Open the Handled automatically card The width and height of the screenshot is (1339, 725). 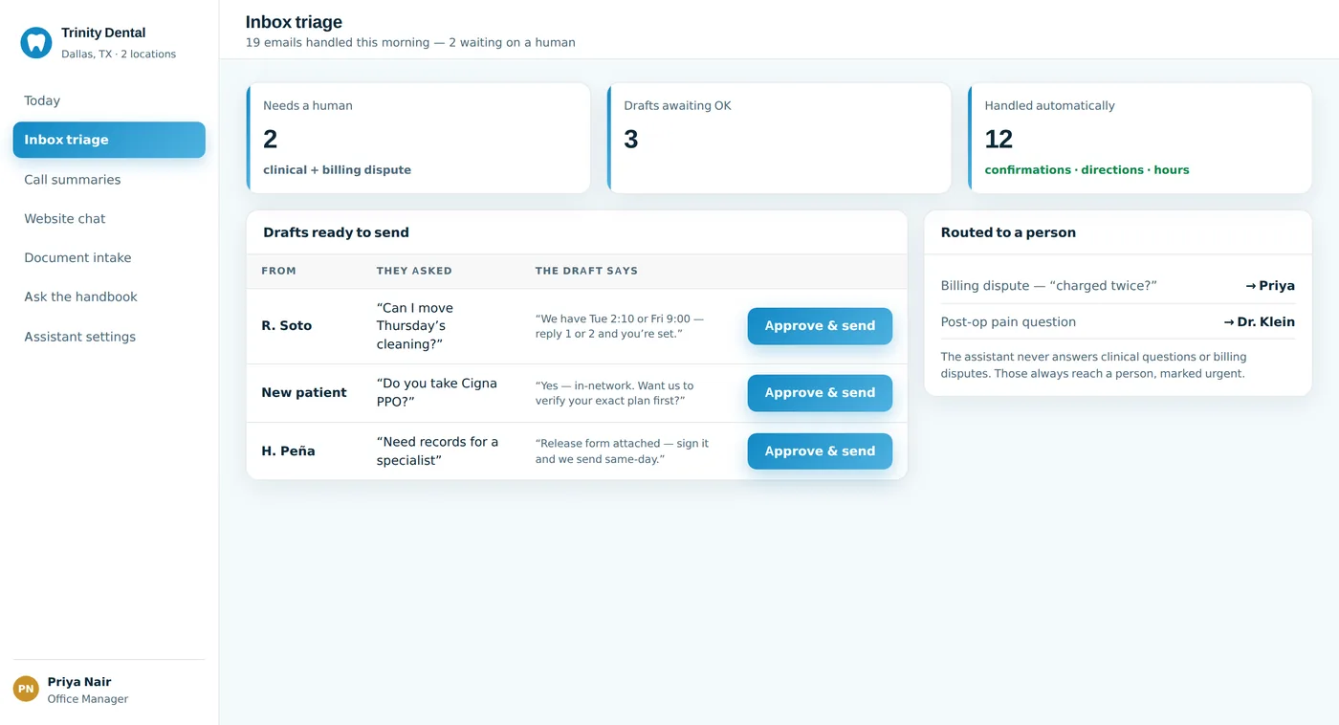click(1139, 138)
